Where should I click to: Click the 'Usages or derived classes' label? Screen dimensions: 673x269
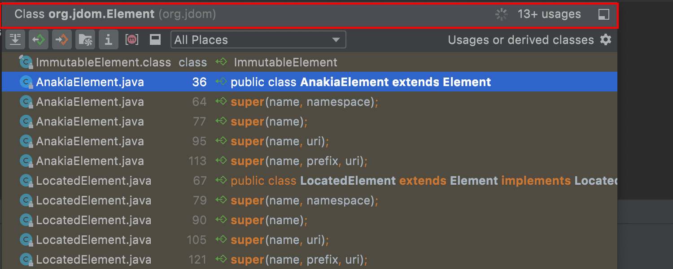[520, 40]
